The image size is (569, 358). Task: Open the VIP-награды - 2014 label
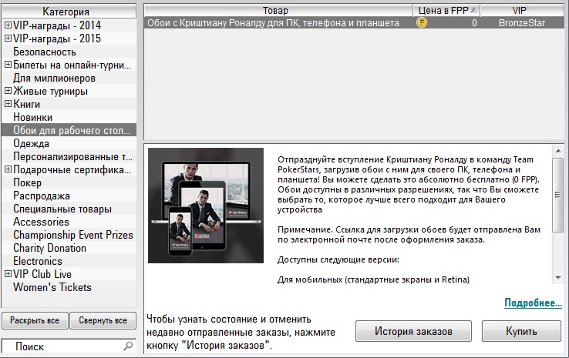click(57, 25)
